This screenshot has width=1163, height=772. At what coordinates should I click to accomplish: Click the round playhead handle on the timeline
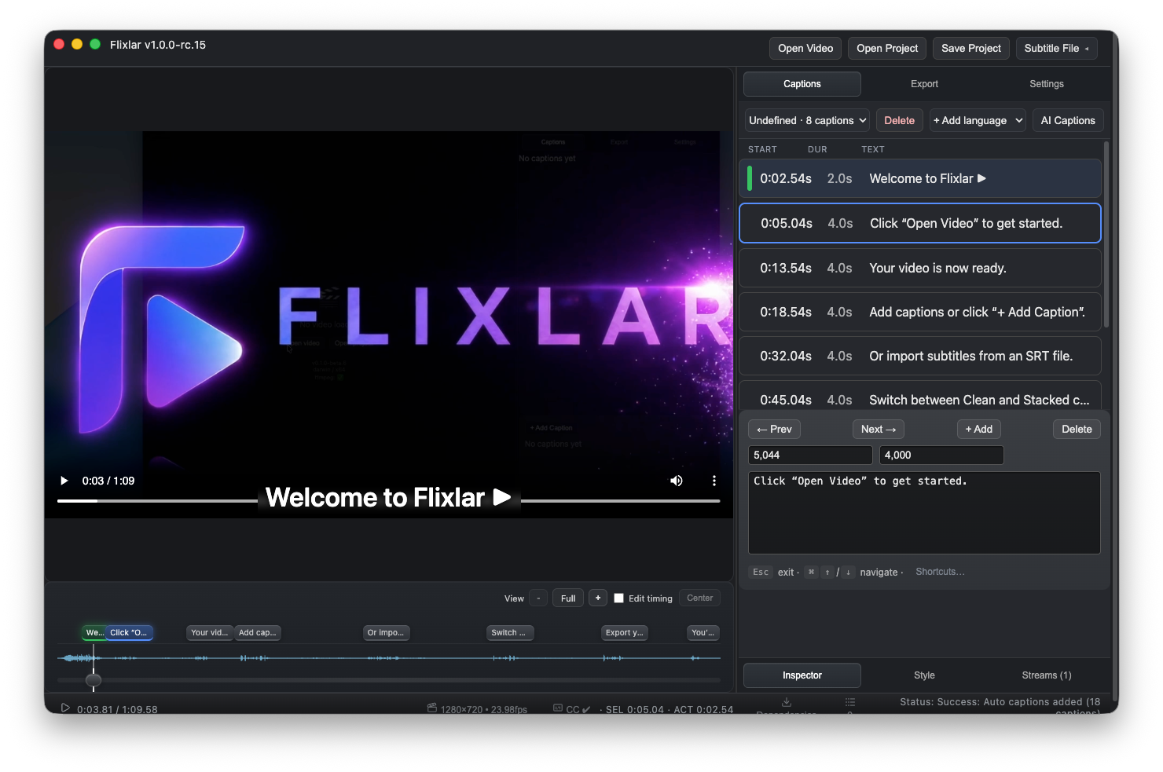pos(94,680)
